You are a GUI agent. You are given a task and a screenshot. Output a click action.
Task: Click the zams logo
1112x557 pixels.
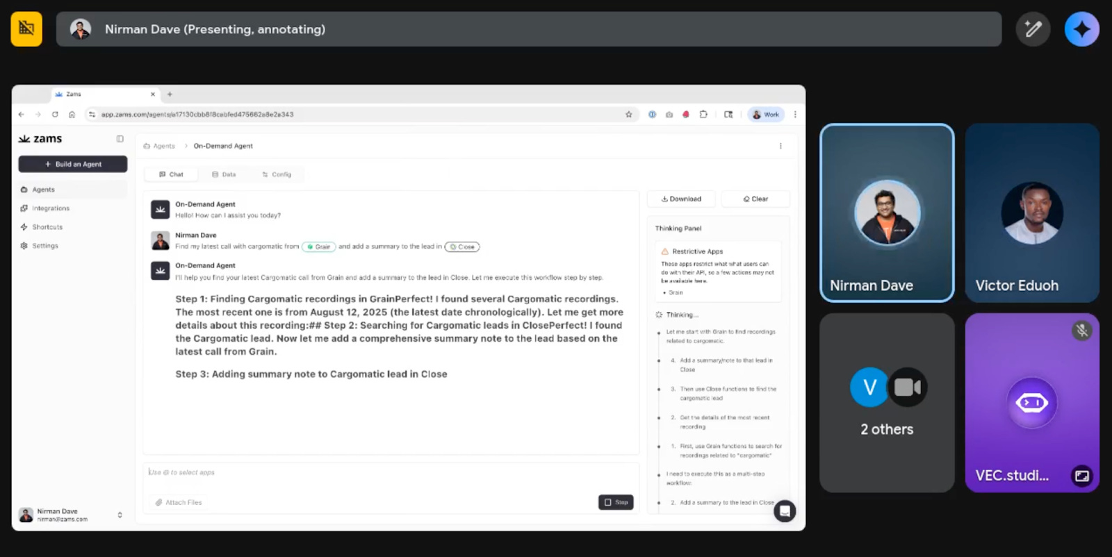[x=40, y=139]
